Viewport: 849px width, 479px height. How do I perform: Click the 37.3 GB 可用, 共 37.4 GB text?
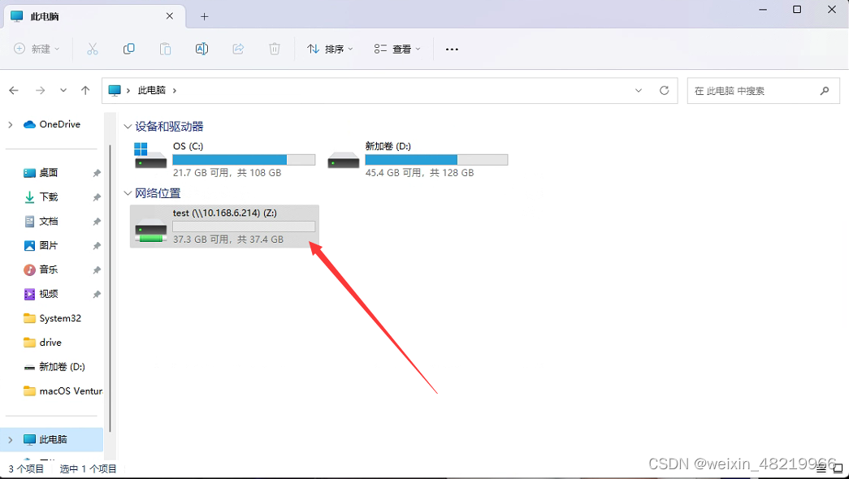228,239
